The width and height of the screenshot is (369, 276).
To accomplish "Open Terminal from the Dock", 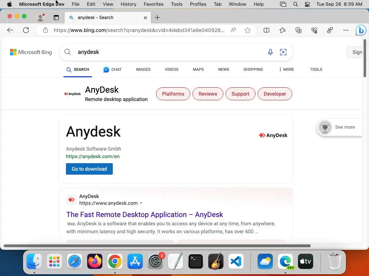I will (x=196, y=261).
